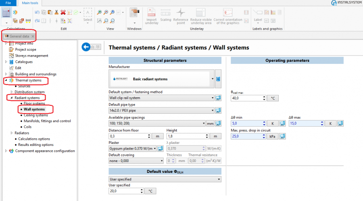Open the Available pipe spacings dropdown

click(x=203, y=123)
